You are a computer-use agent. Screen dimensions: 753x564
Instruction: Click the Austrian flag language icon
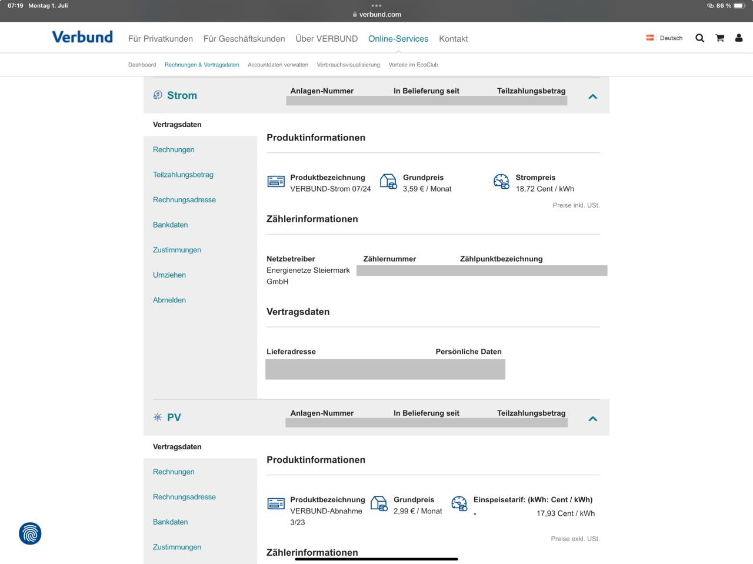650,38
